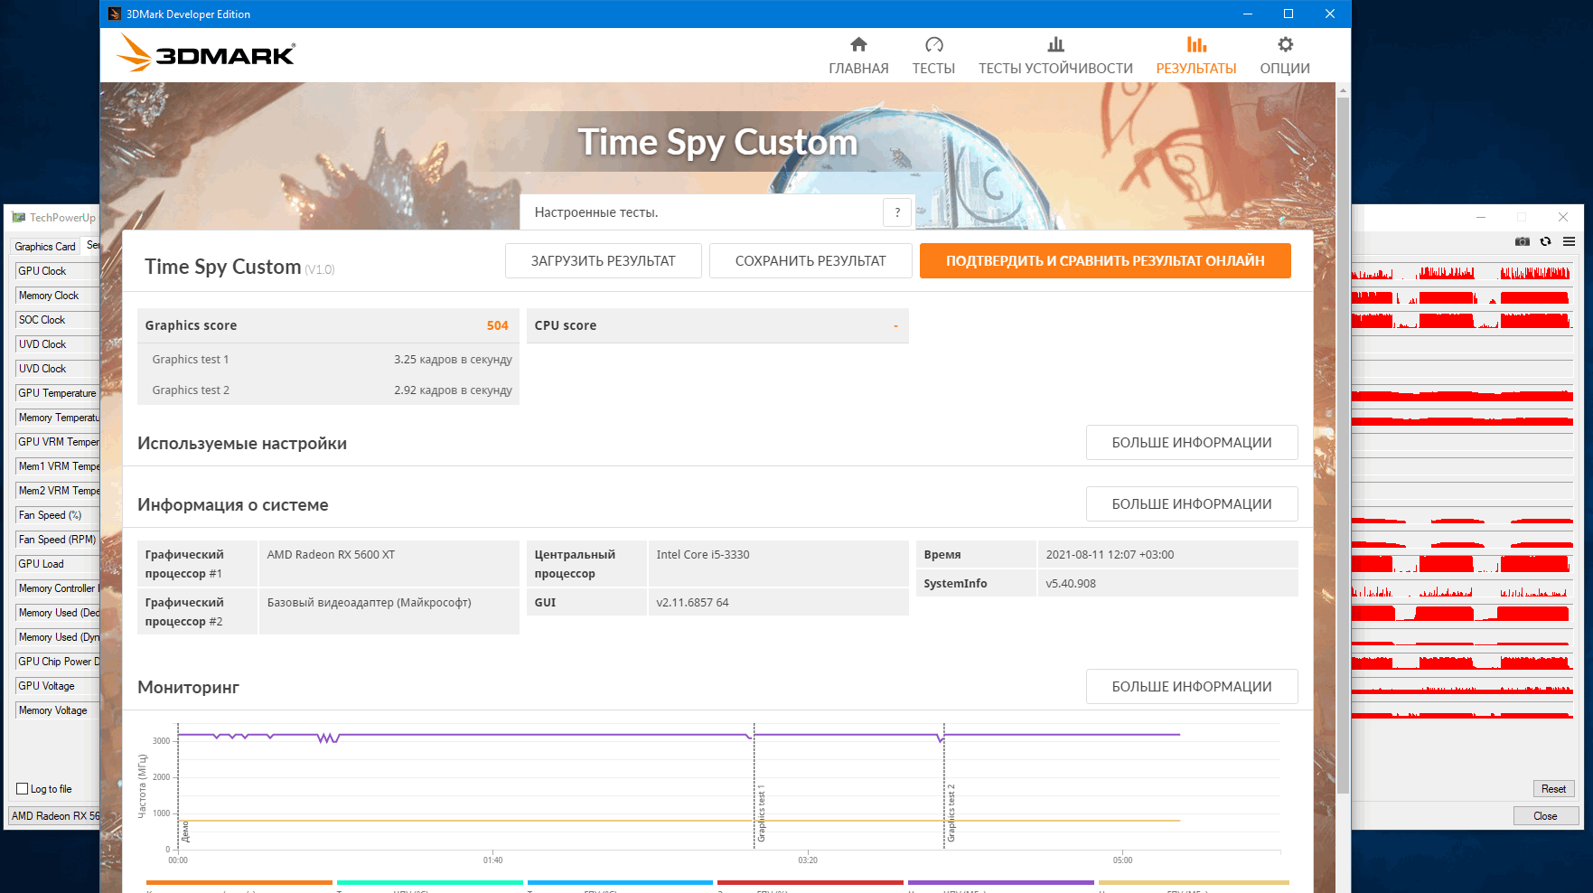Open ТЕСТЫ УСТОЙЧИВОСТИ stress tests section
Screen dimensions: 1593x893
1055,56
